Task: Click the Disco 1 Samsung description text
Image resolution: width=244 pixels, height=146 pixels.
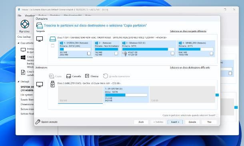Action: pyautogui.click(x=112, y=38)
